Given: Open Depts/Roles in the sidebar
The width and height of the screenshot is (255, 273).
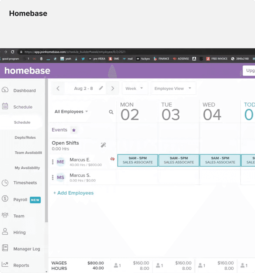Looking at the screenshot, I should [x=25, y=137].
